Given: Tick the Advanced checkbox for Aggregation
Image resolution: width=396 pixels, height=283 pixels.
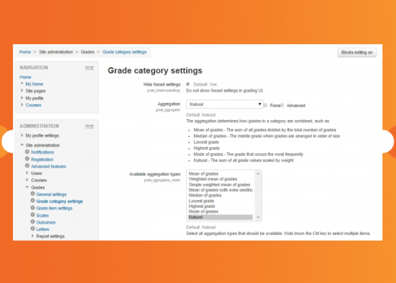Looking at the screenshot, I should click(282, 105).
